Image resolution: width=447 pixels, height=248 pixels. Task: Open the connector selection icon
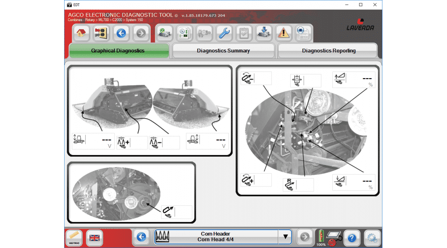coord(101,33)
